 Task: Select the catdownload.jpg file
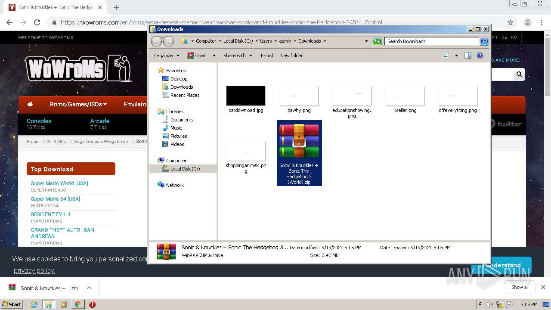click(246, 99)
